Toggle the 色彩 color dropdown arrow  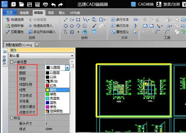coord(67,68)
